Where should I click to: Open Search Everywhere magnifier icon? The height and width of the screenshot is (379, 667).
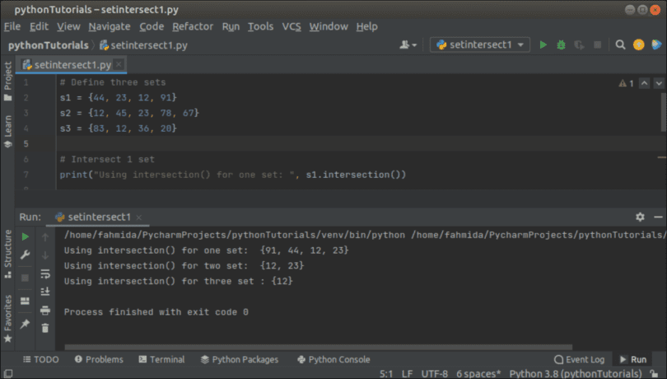tap(620, 44)
